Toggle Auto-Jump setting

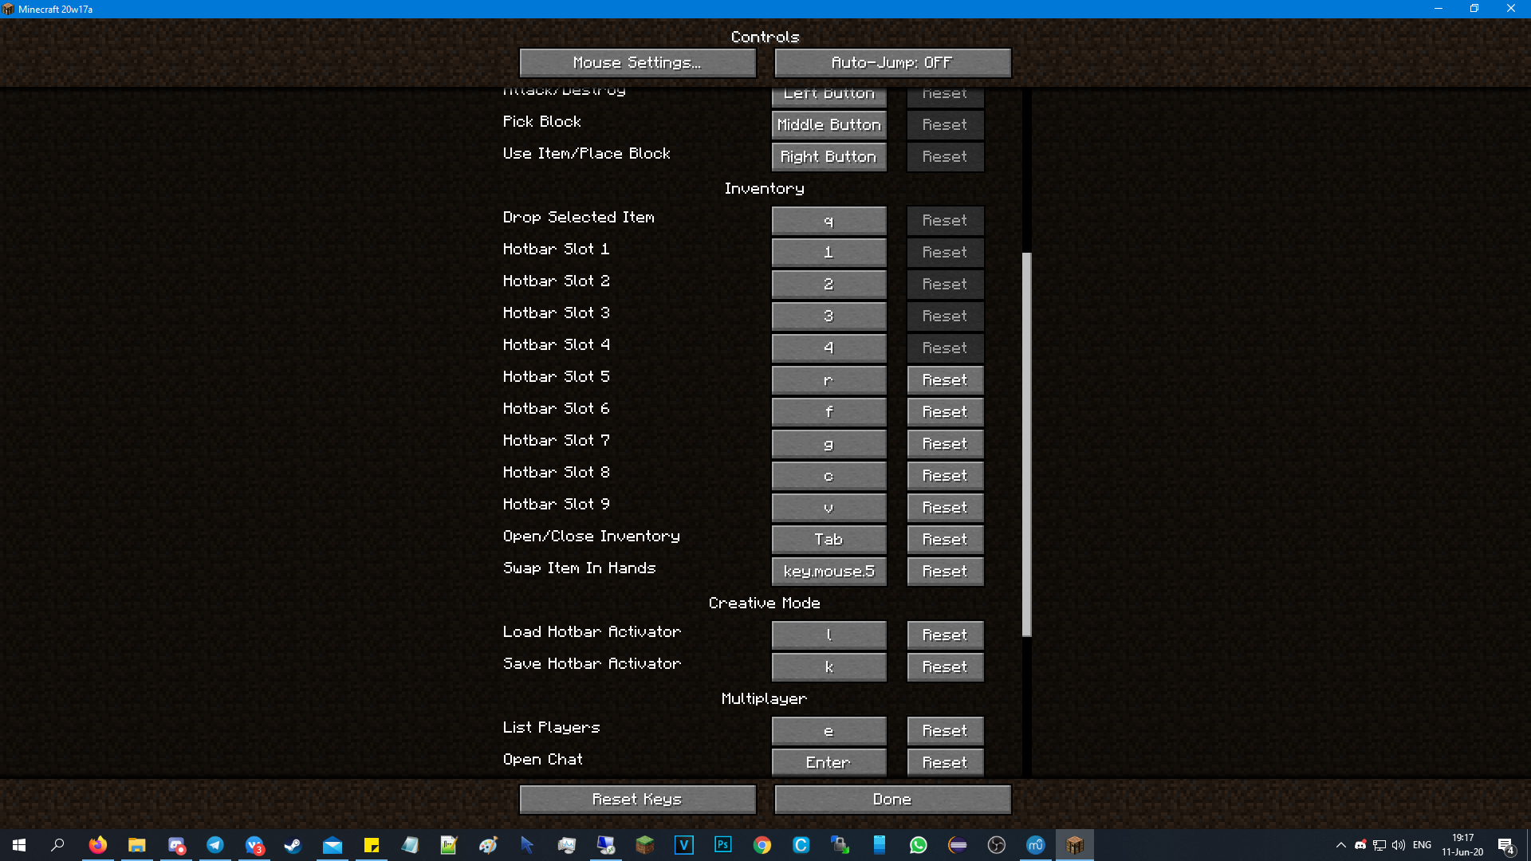pyautogui.click(x=892, y=63)
